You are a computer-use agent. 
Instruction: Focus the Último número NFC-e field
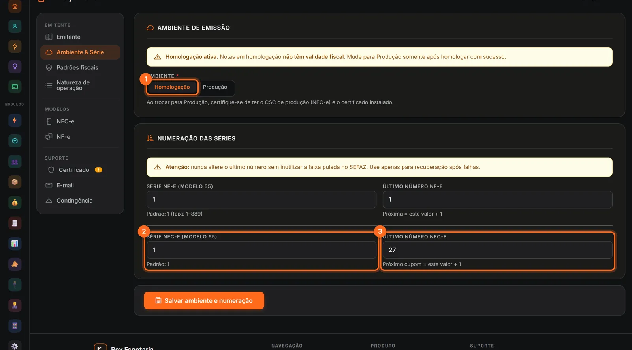click(x=497, y=250)
